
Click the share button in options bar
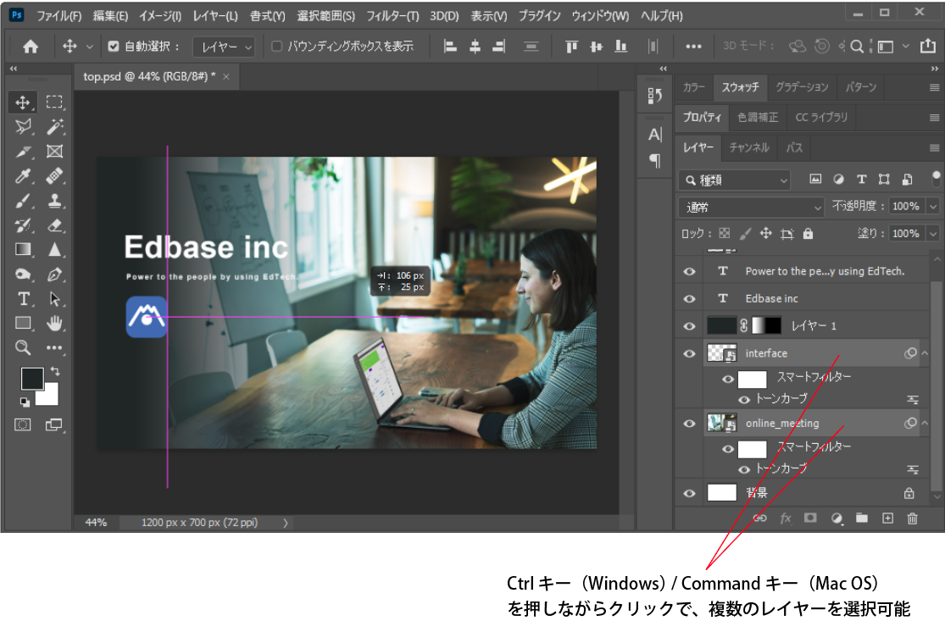(927, 46)
